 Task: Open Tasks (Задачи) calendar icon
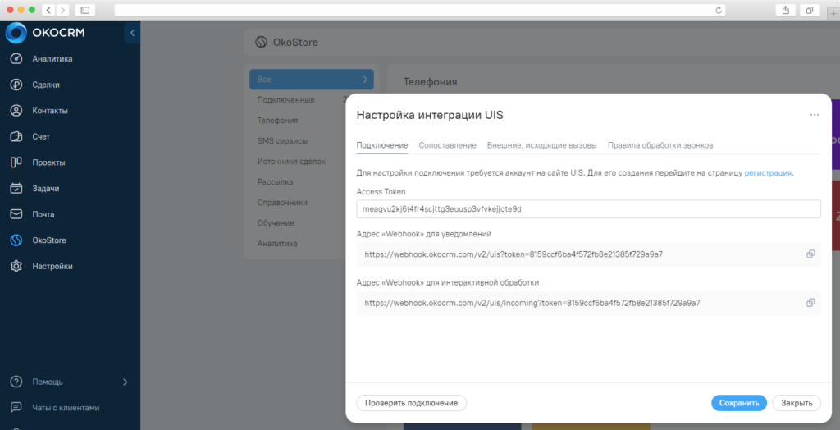pyautogui.click(x=16, y=188)
